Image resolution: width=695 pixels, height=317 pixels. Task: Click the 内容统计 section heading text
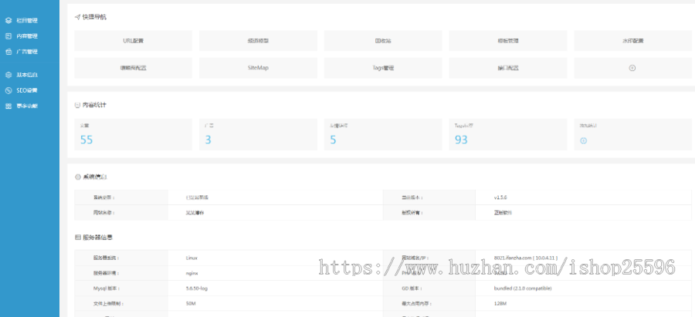pyautogui.click(x=94, y=106)
